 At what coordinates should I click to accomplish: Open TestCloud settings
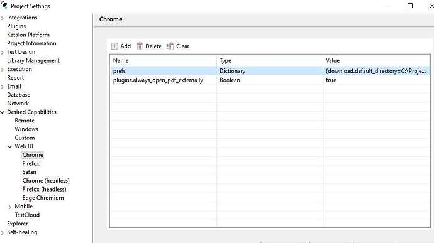pyautogui.click(x=27, y=215)
